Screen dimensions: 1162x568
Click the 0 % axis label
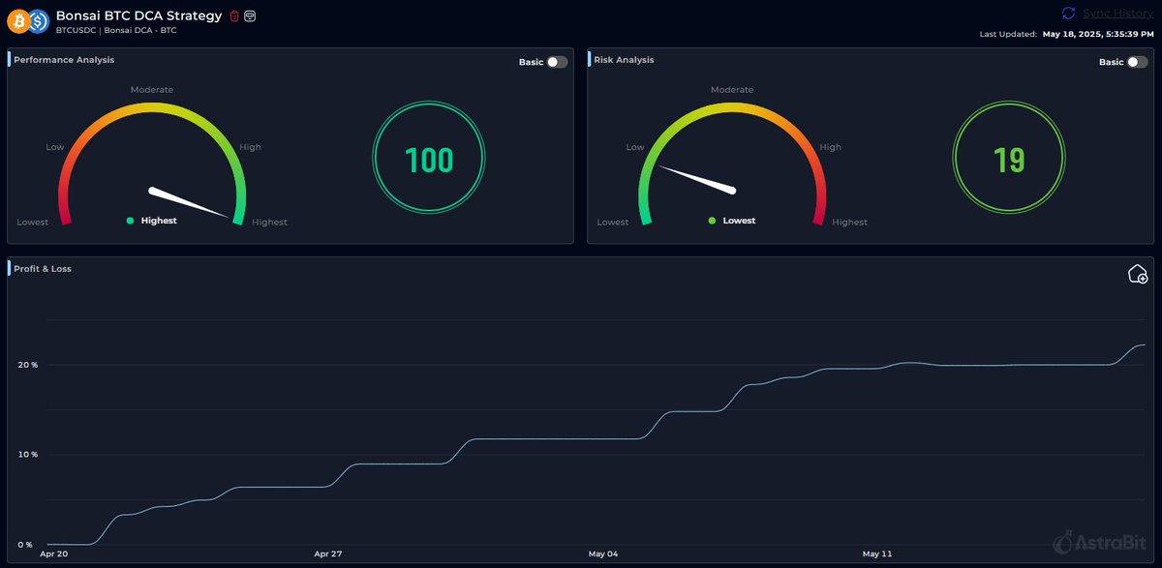(x=25, y=545)
